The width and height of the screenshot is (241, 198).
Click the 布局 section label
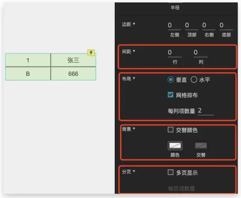coord(127,79)
